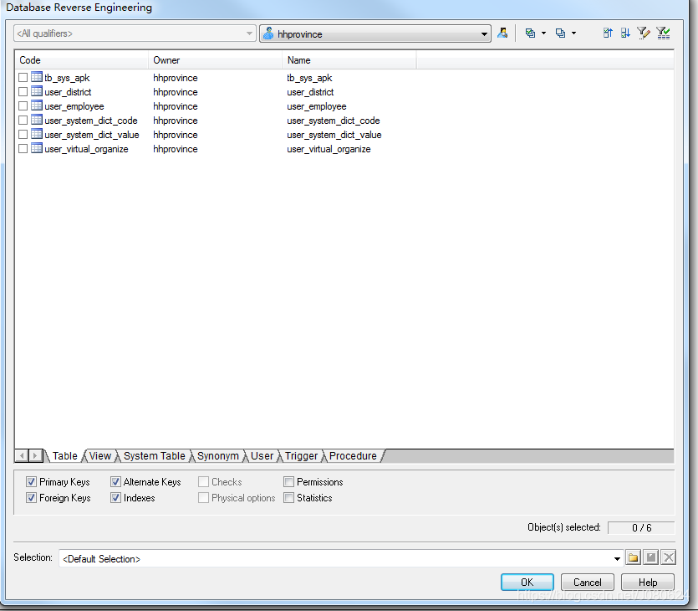The width and height of the screenshot is (698, 611).
Task: Click table icon beside user_system_dict_code
Action: point(37,120)
